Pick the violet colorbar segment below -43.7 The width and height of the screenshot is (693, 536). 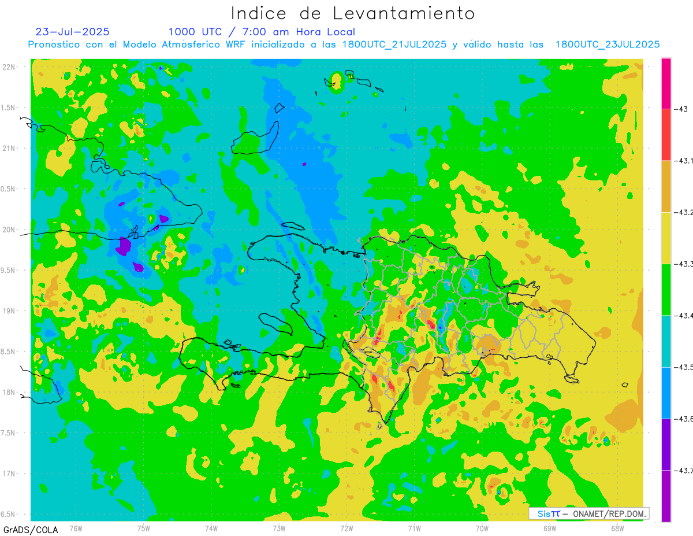(x=666, y=496)
